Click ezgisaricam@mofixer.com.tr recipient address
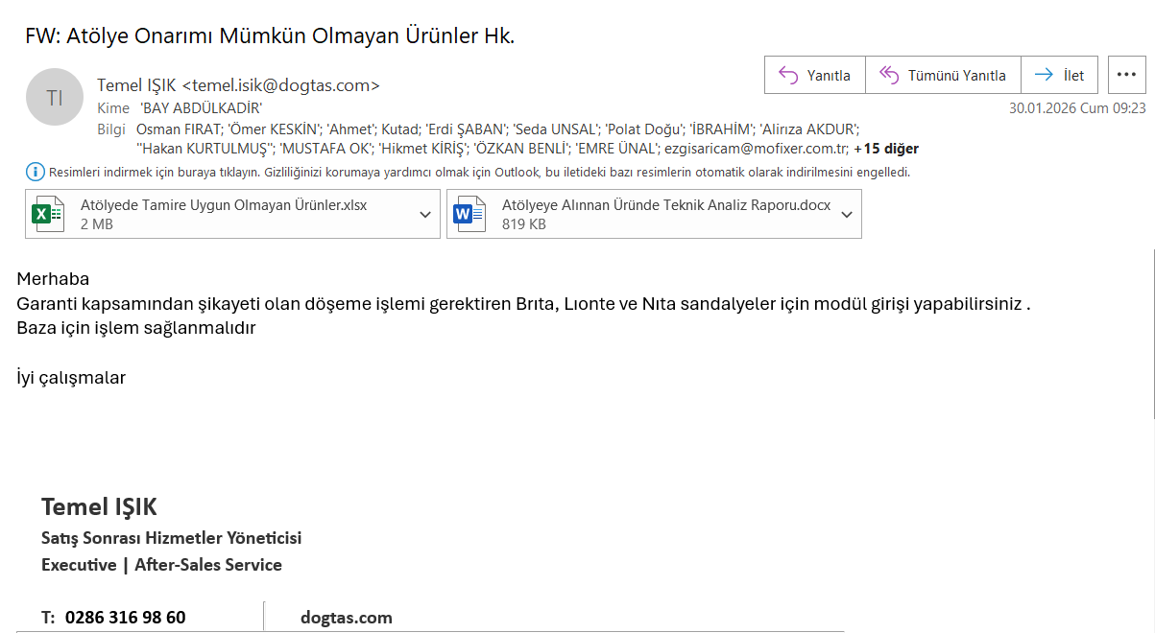This screenshot has height=633, width=1155. click(757, 149)
